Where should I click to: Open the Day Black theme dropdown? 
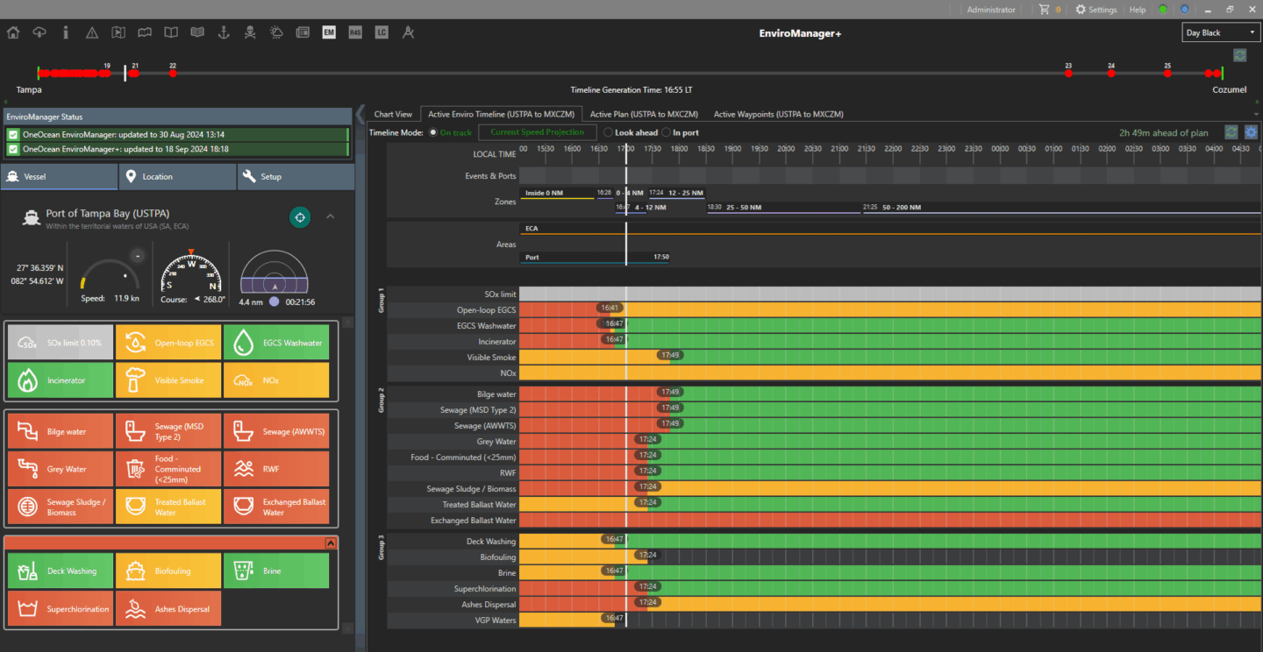1220,32
